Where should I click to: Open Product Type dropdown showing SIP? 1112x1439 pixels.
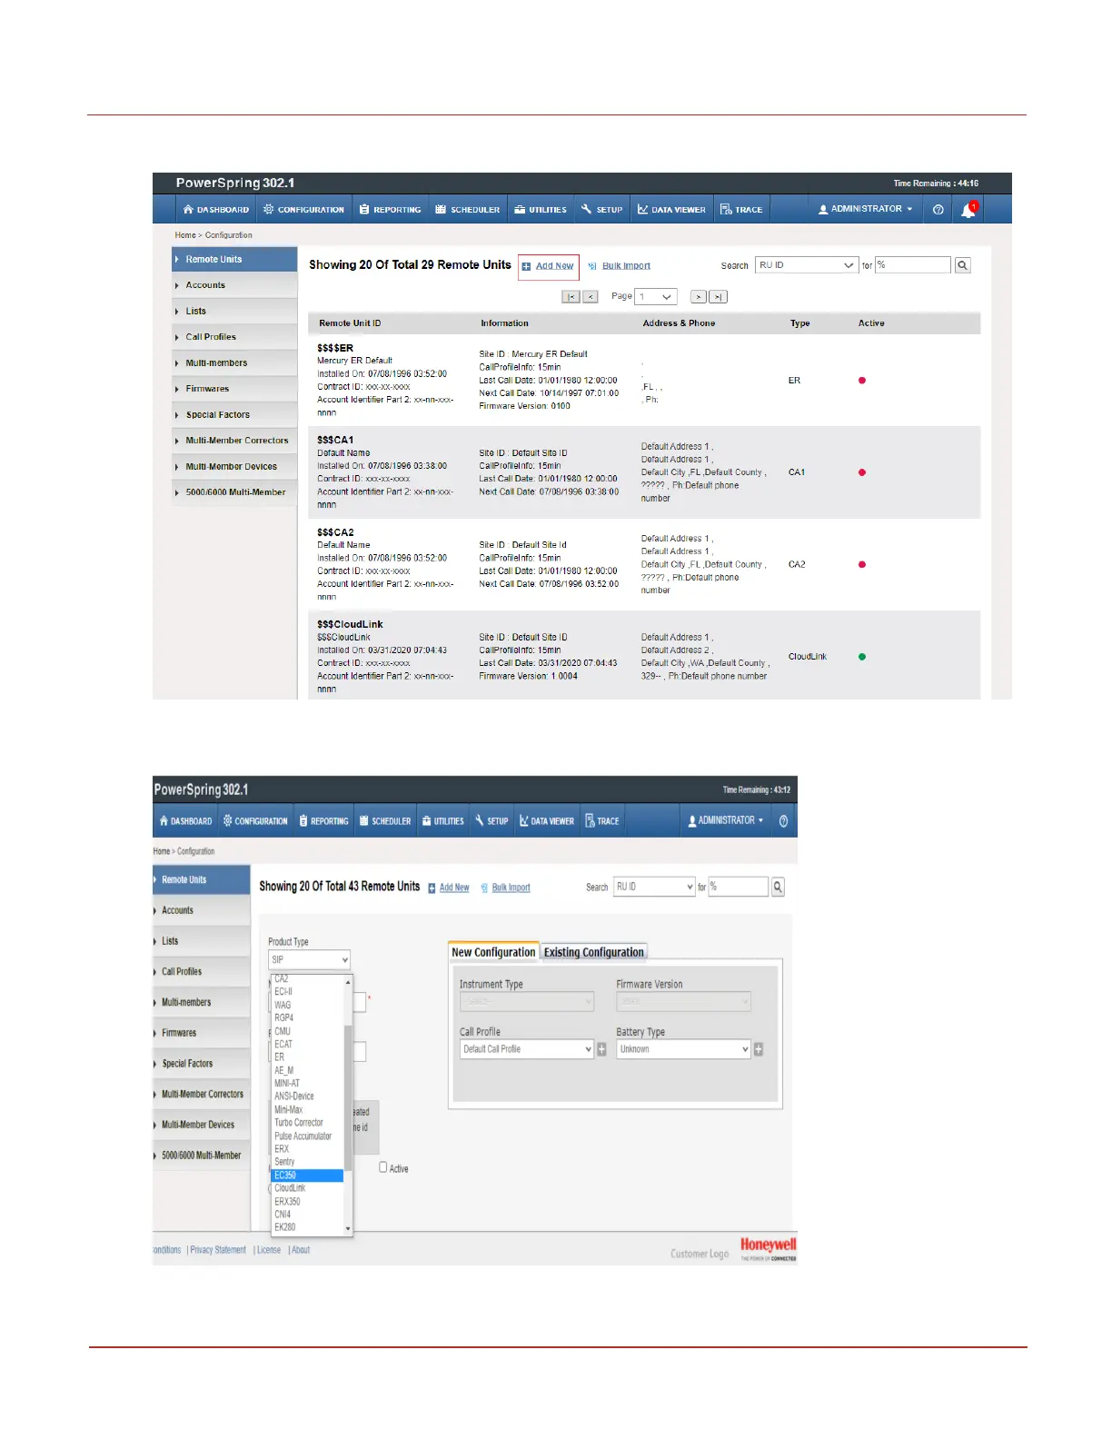(x=310, y=960)
